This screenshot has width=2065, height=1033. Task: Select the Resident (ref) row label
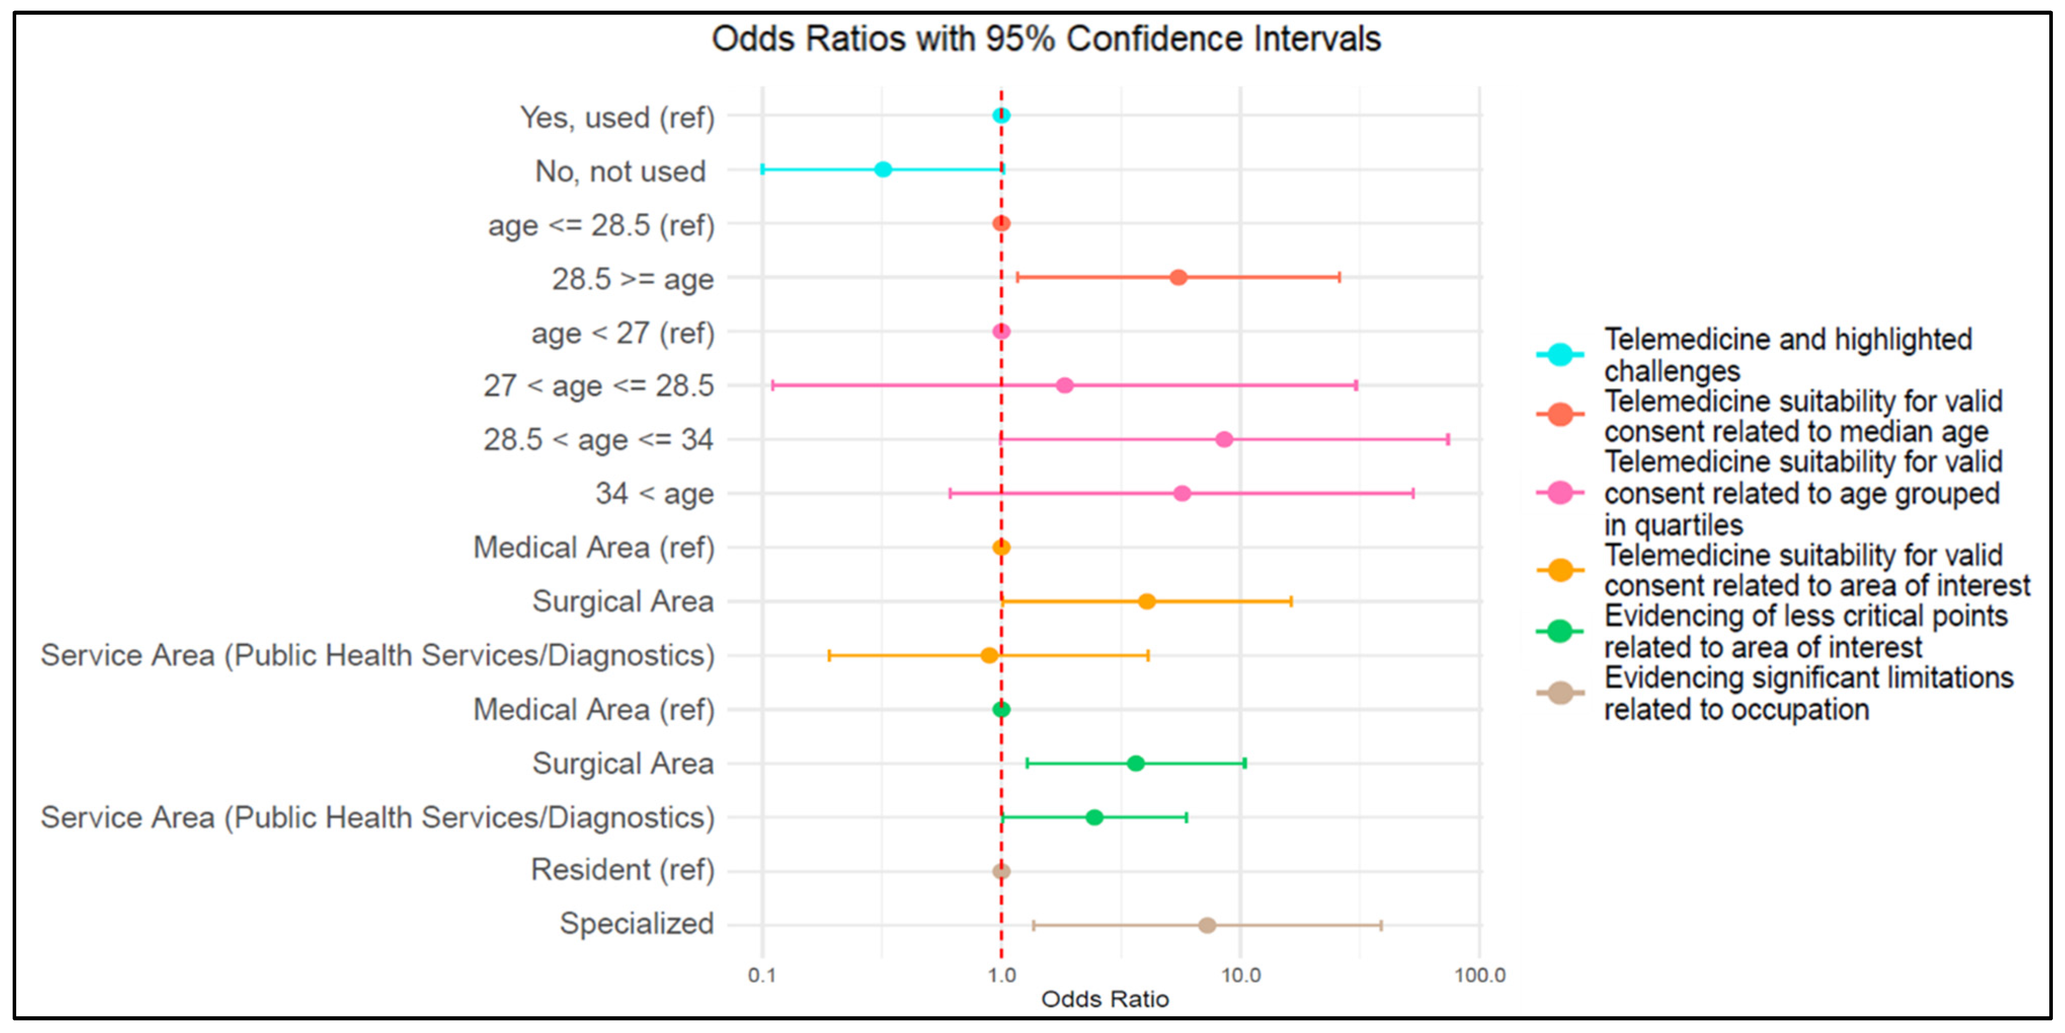pos(622,870)
